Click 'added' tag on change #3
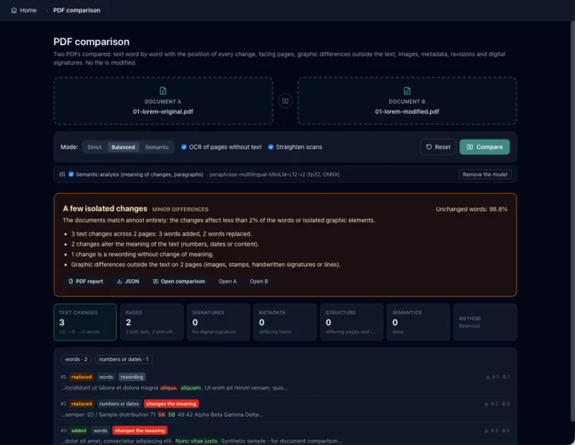Screen dimensions: 575x445 point(78,431)
